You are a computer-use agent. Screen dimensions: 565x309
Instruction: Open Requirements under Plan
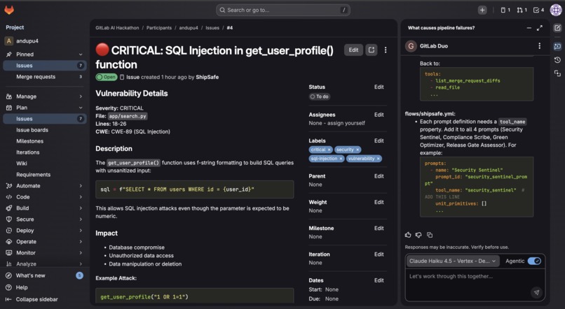point(45,174)
